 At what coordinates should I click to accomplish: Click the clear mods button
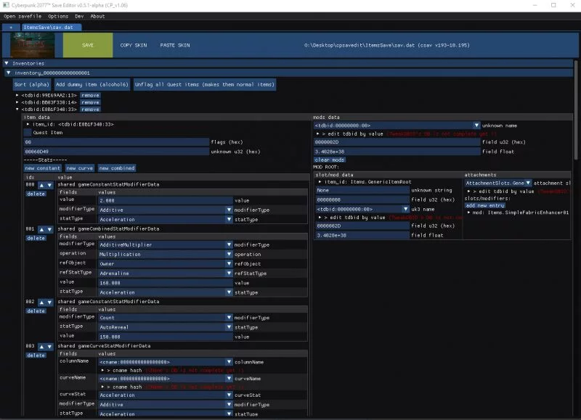[330, 160]
